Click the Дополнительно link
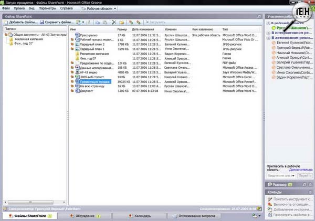Viewport: 315px width, 221px height. [301, 170]
